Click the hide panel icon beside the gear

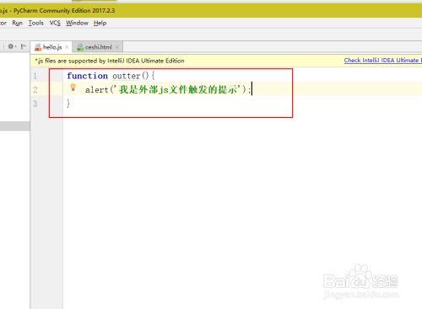coord(24,46)
